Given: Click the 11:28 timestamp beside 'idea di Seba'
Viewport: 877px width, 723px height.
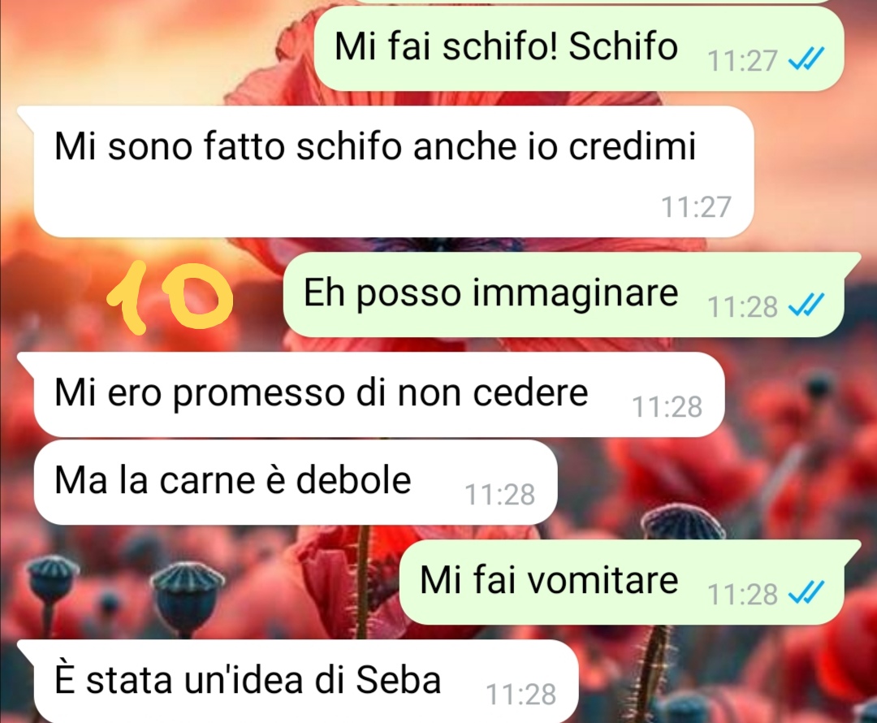Looking at the screenshot, I should [x=521, y=695].
